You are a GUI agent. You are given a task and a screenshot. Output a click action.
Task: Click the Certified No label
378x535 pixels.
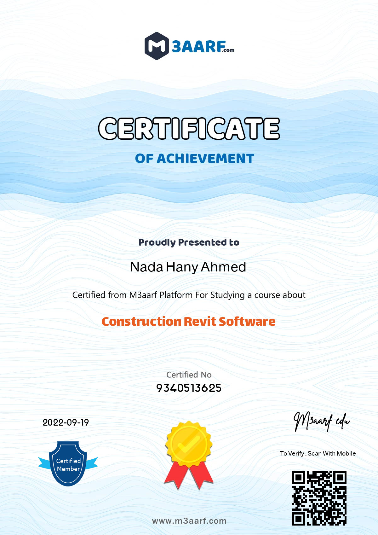point(189,375)
